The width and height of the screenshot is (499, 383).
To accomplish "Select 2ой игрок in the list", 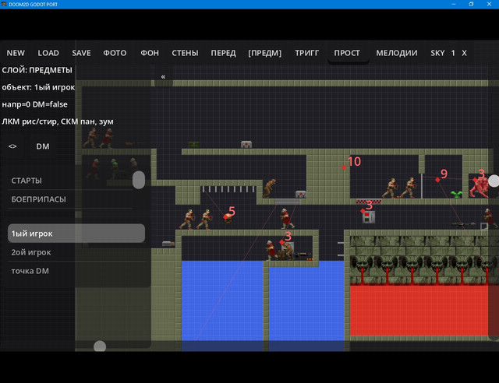I will (x=76, y=252).
